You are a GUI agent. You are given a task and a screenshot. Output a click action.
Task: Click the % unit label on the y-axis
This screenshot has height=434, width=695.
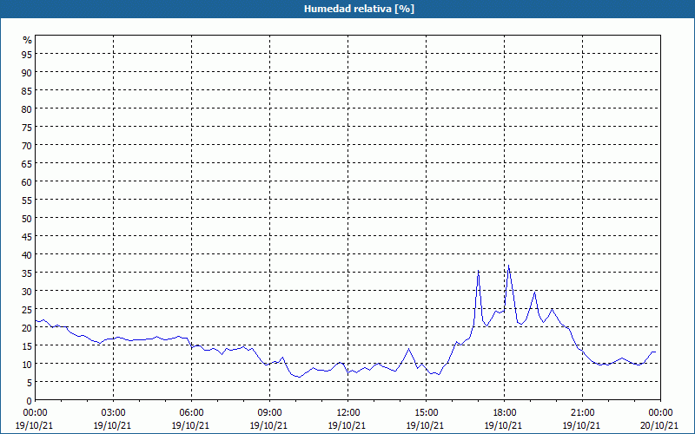[28, 40]
